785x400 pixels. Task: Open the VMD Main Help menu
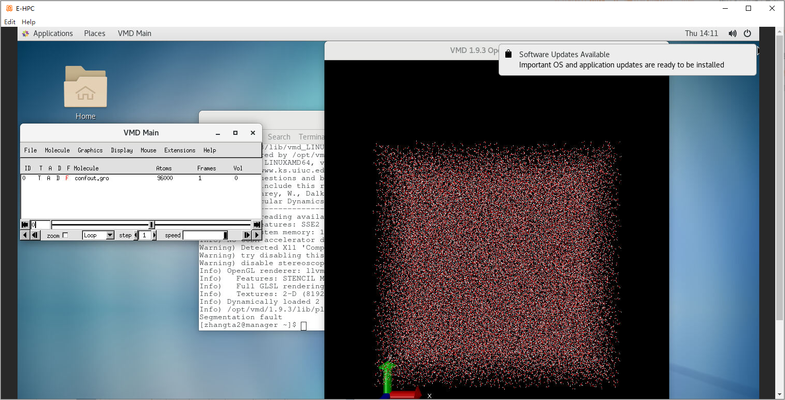click(210, 150)
